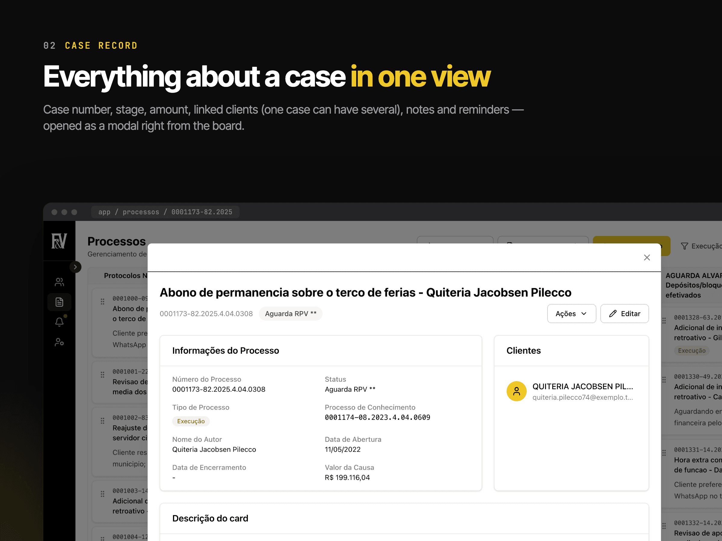Grab the drag handle on card 0001332-14

click(664, 525)
